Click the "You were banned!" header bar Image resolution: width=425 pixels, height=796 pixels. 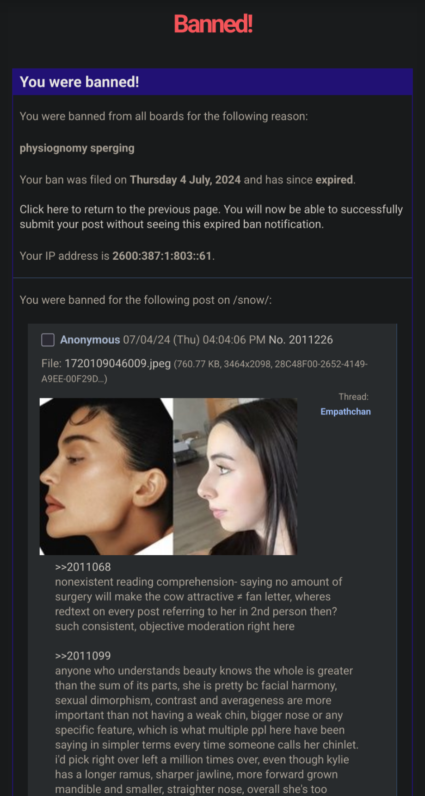[x=212, y=82]
